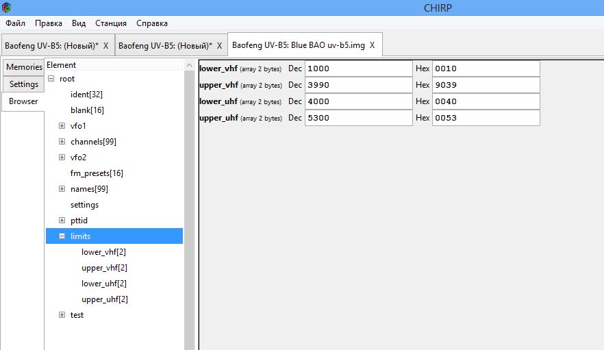Click upper_vhf Dec field showing 3990

[x=359, y=85]
